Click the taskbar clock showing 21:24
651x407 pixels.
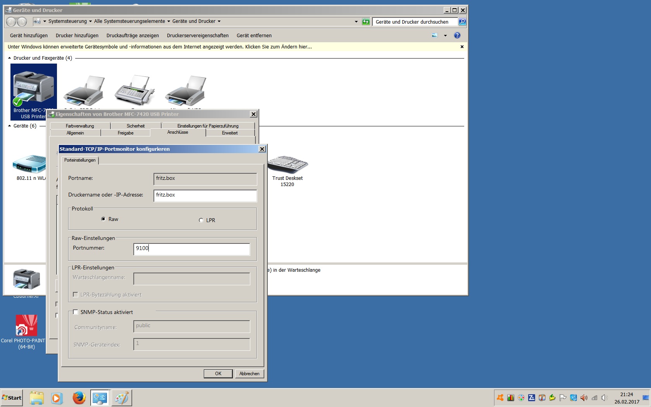[x=627, y=398]
